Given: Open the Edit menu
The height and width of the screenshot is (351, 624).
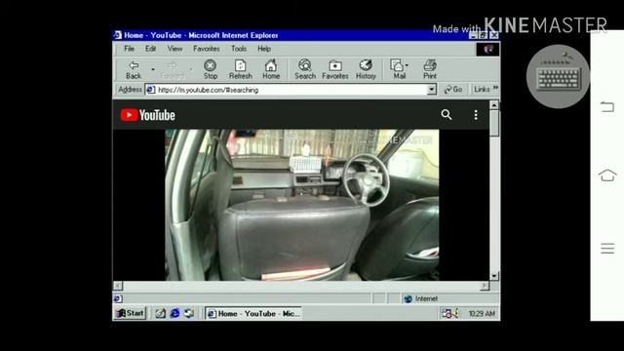Looking at the screenshot, I should (x=150, y=49).
